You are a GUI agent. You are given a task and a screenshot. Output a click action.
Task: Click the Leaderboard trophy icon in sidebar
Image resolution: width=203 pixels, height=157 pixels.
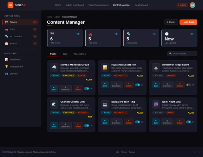pos(6,66)
